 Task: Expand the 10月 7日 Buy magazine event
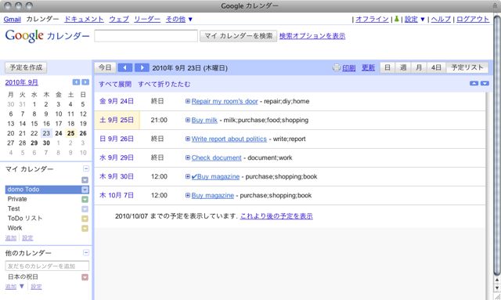click(x=188, y=195)
